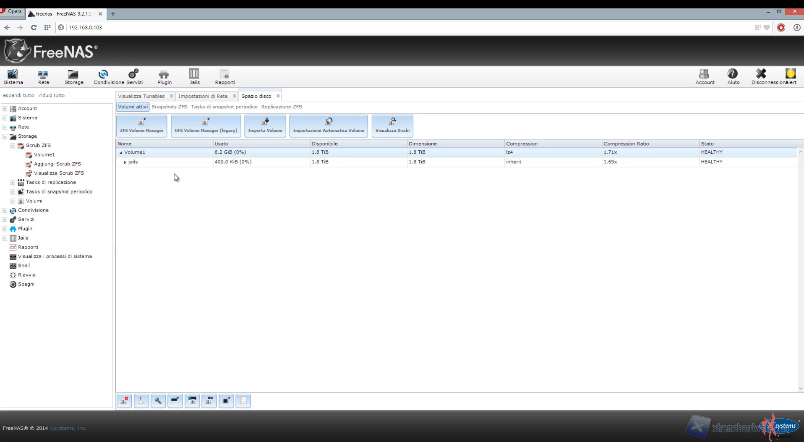Click the Scrub Volume broom icon
This screenshot has width=804, height=442.
coord(141,401)
